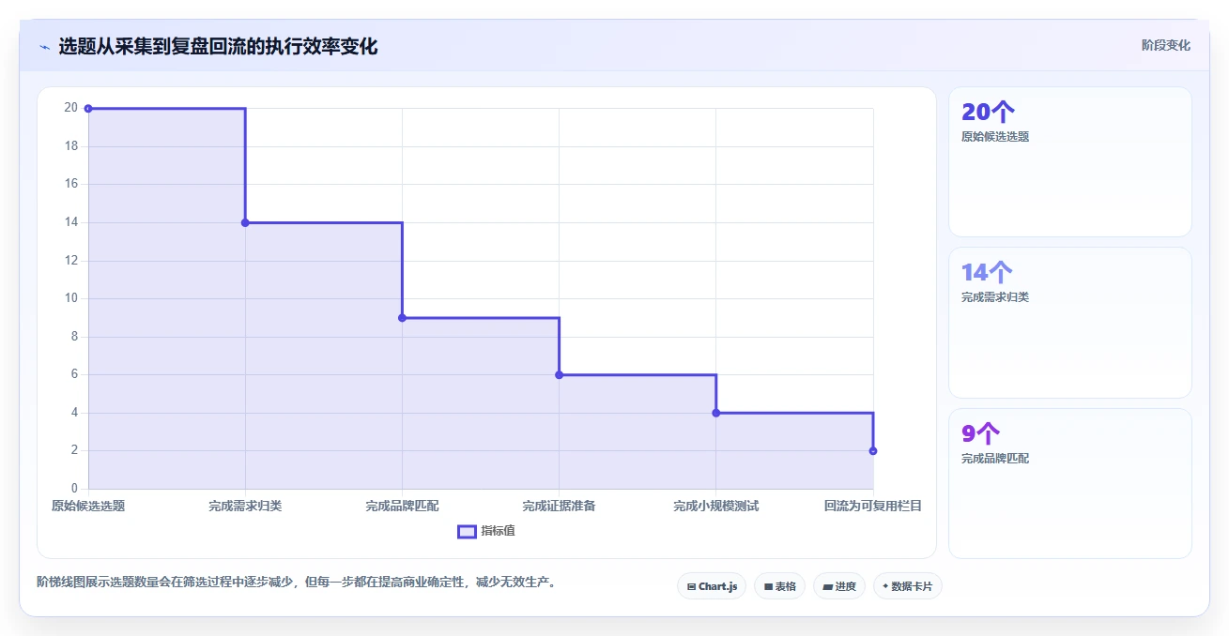Click x-axis label 完成需求归类
This screenshot has height=636, width=1229.
245,506
